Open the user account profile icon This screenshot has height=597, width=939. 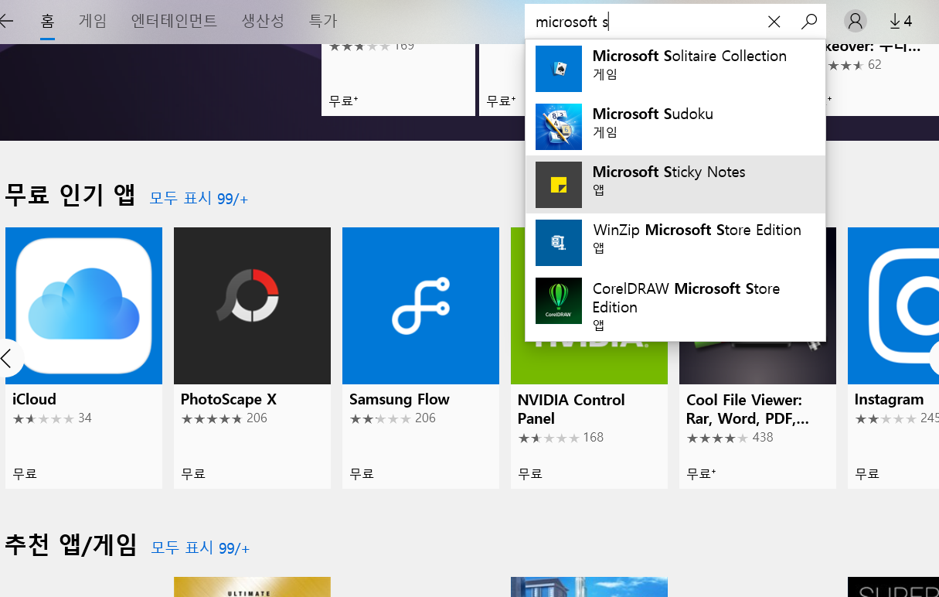855,21
